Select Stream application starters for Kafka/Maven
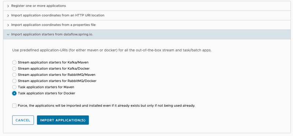The image size is (293, 136). [x=14, y=62]
